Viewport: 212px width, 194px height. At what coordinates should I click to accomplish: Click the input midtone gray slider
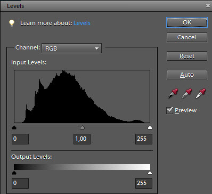point(82,127)
